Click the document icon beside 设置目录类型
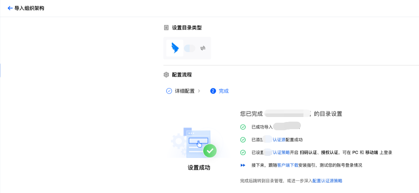Image resolution: width=419 pixels, height=193 pixels. tap(166, 28)
